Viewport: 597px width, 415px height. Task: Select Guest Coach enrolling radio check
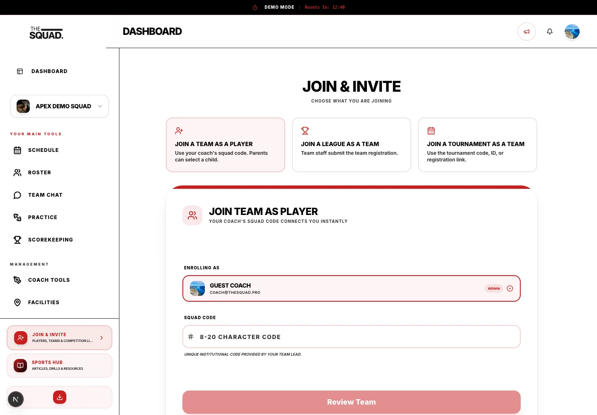point(510,288)
